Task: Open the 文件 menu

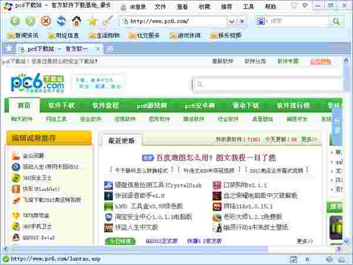Action: [x=160, y=6]
